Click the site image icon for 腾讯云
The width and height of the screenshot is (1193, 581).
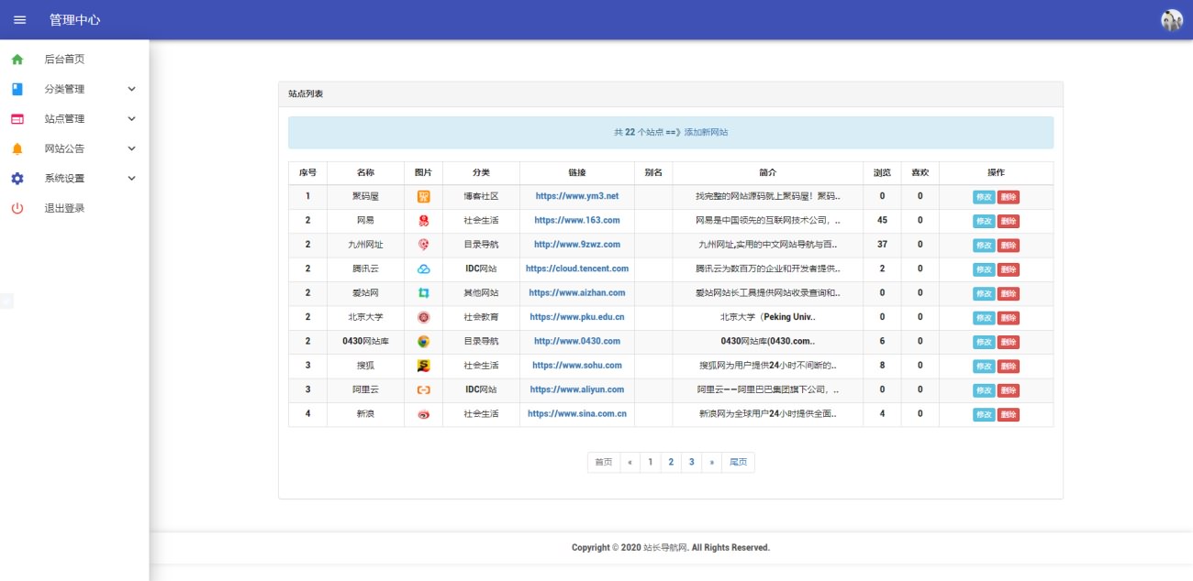pos(423,269)
